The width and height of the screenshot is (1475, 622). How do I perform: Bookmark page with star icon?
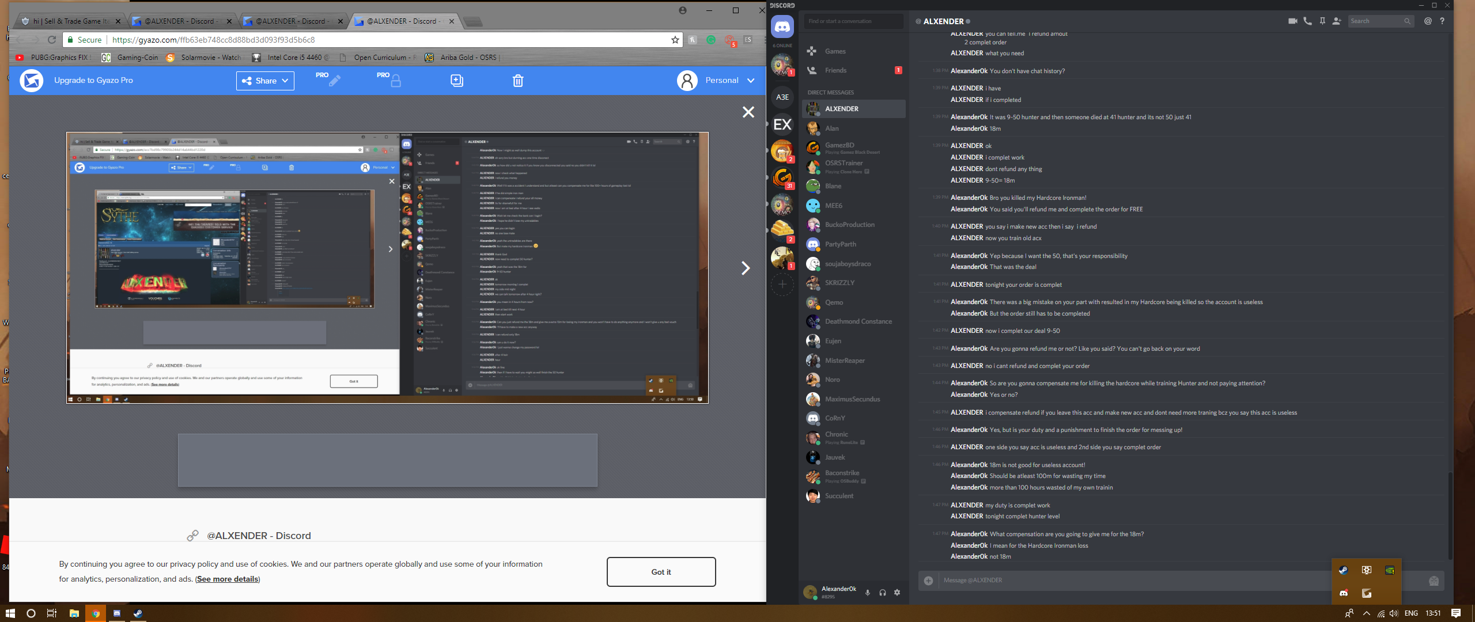(x=675, y=40)
